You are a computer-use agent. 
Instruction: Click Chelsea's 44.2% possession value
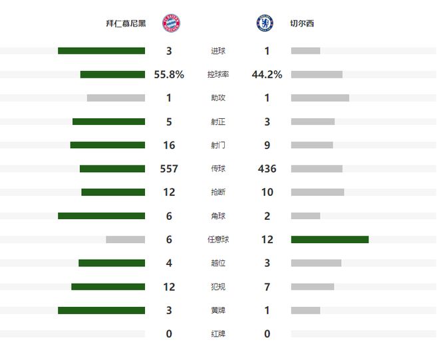[x=267, y=74]
